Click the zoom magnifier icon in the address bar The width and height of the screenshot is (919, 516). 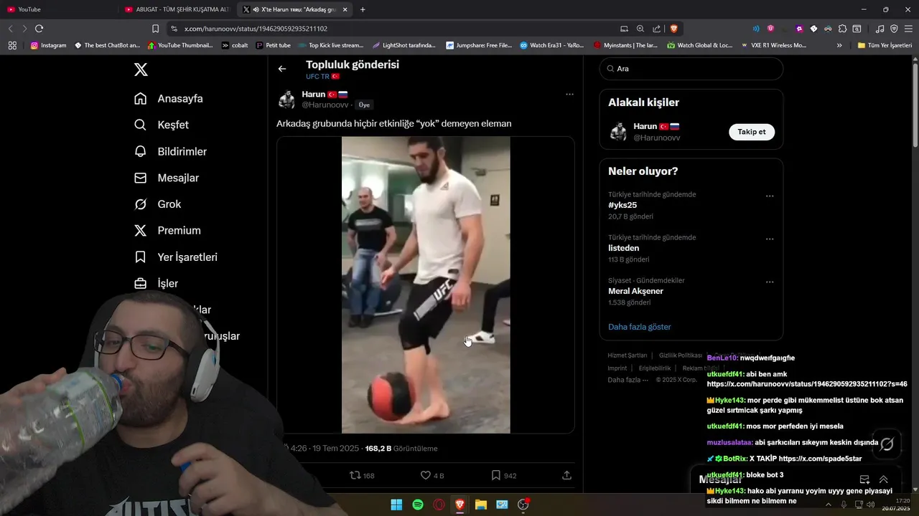point(640,29)
